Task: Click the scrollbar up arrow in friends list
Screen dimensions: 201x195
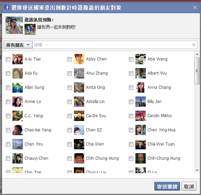Action: click(197, 54)
